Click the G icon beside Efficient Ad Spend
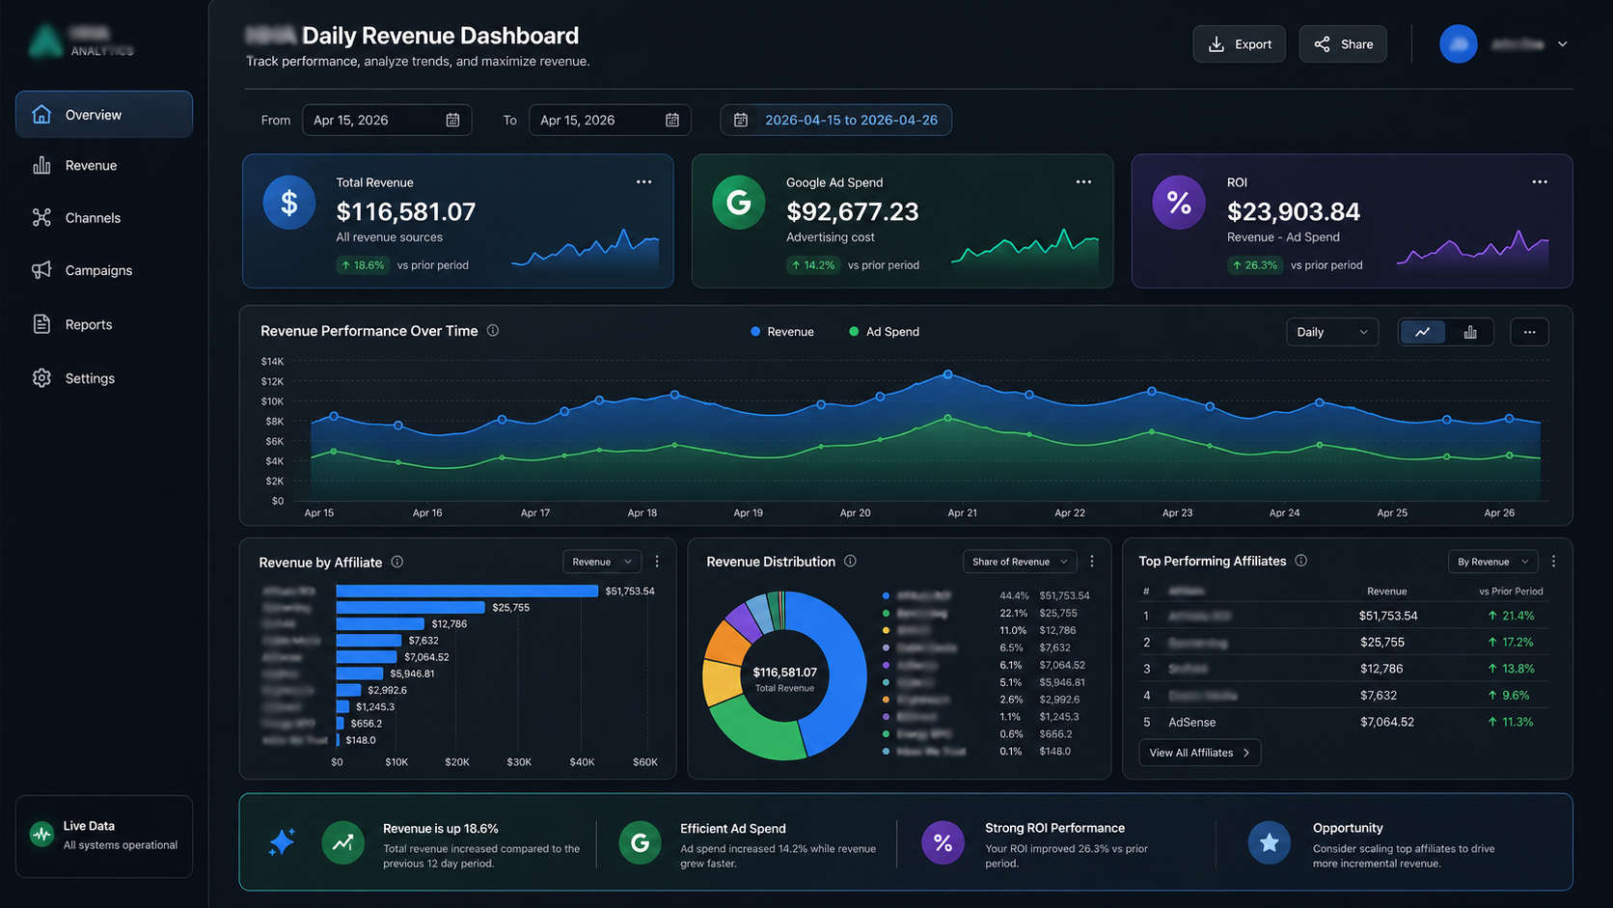This screenshot has width=1613, height=908. pos(640,842)
